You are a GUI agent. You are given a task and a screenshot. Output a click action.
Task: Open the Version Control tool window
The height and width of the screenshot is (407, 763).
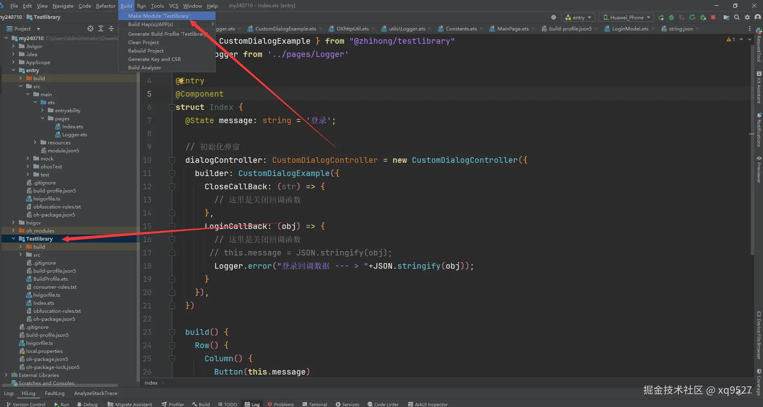(26, 404)
